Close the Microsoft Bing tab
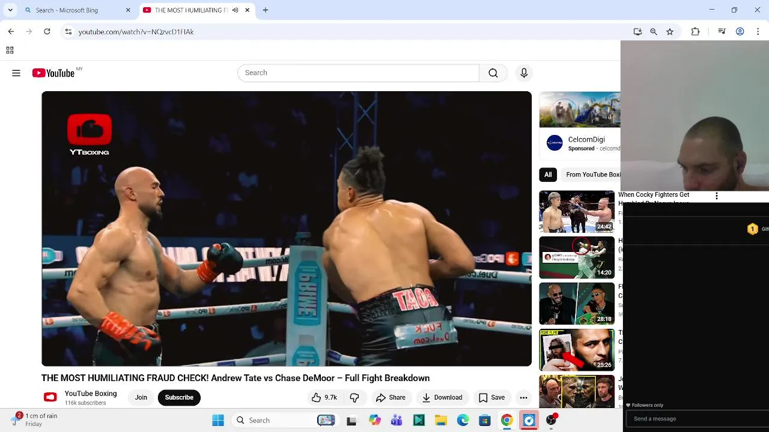The width and height of the screenshot is (769, 432). click(x=128, y=10)
